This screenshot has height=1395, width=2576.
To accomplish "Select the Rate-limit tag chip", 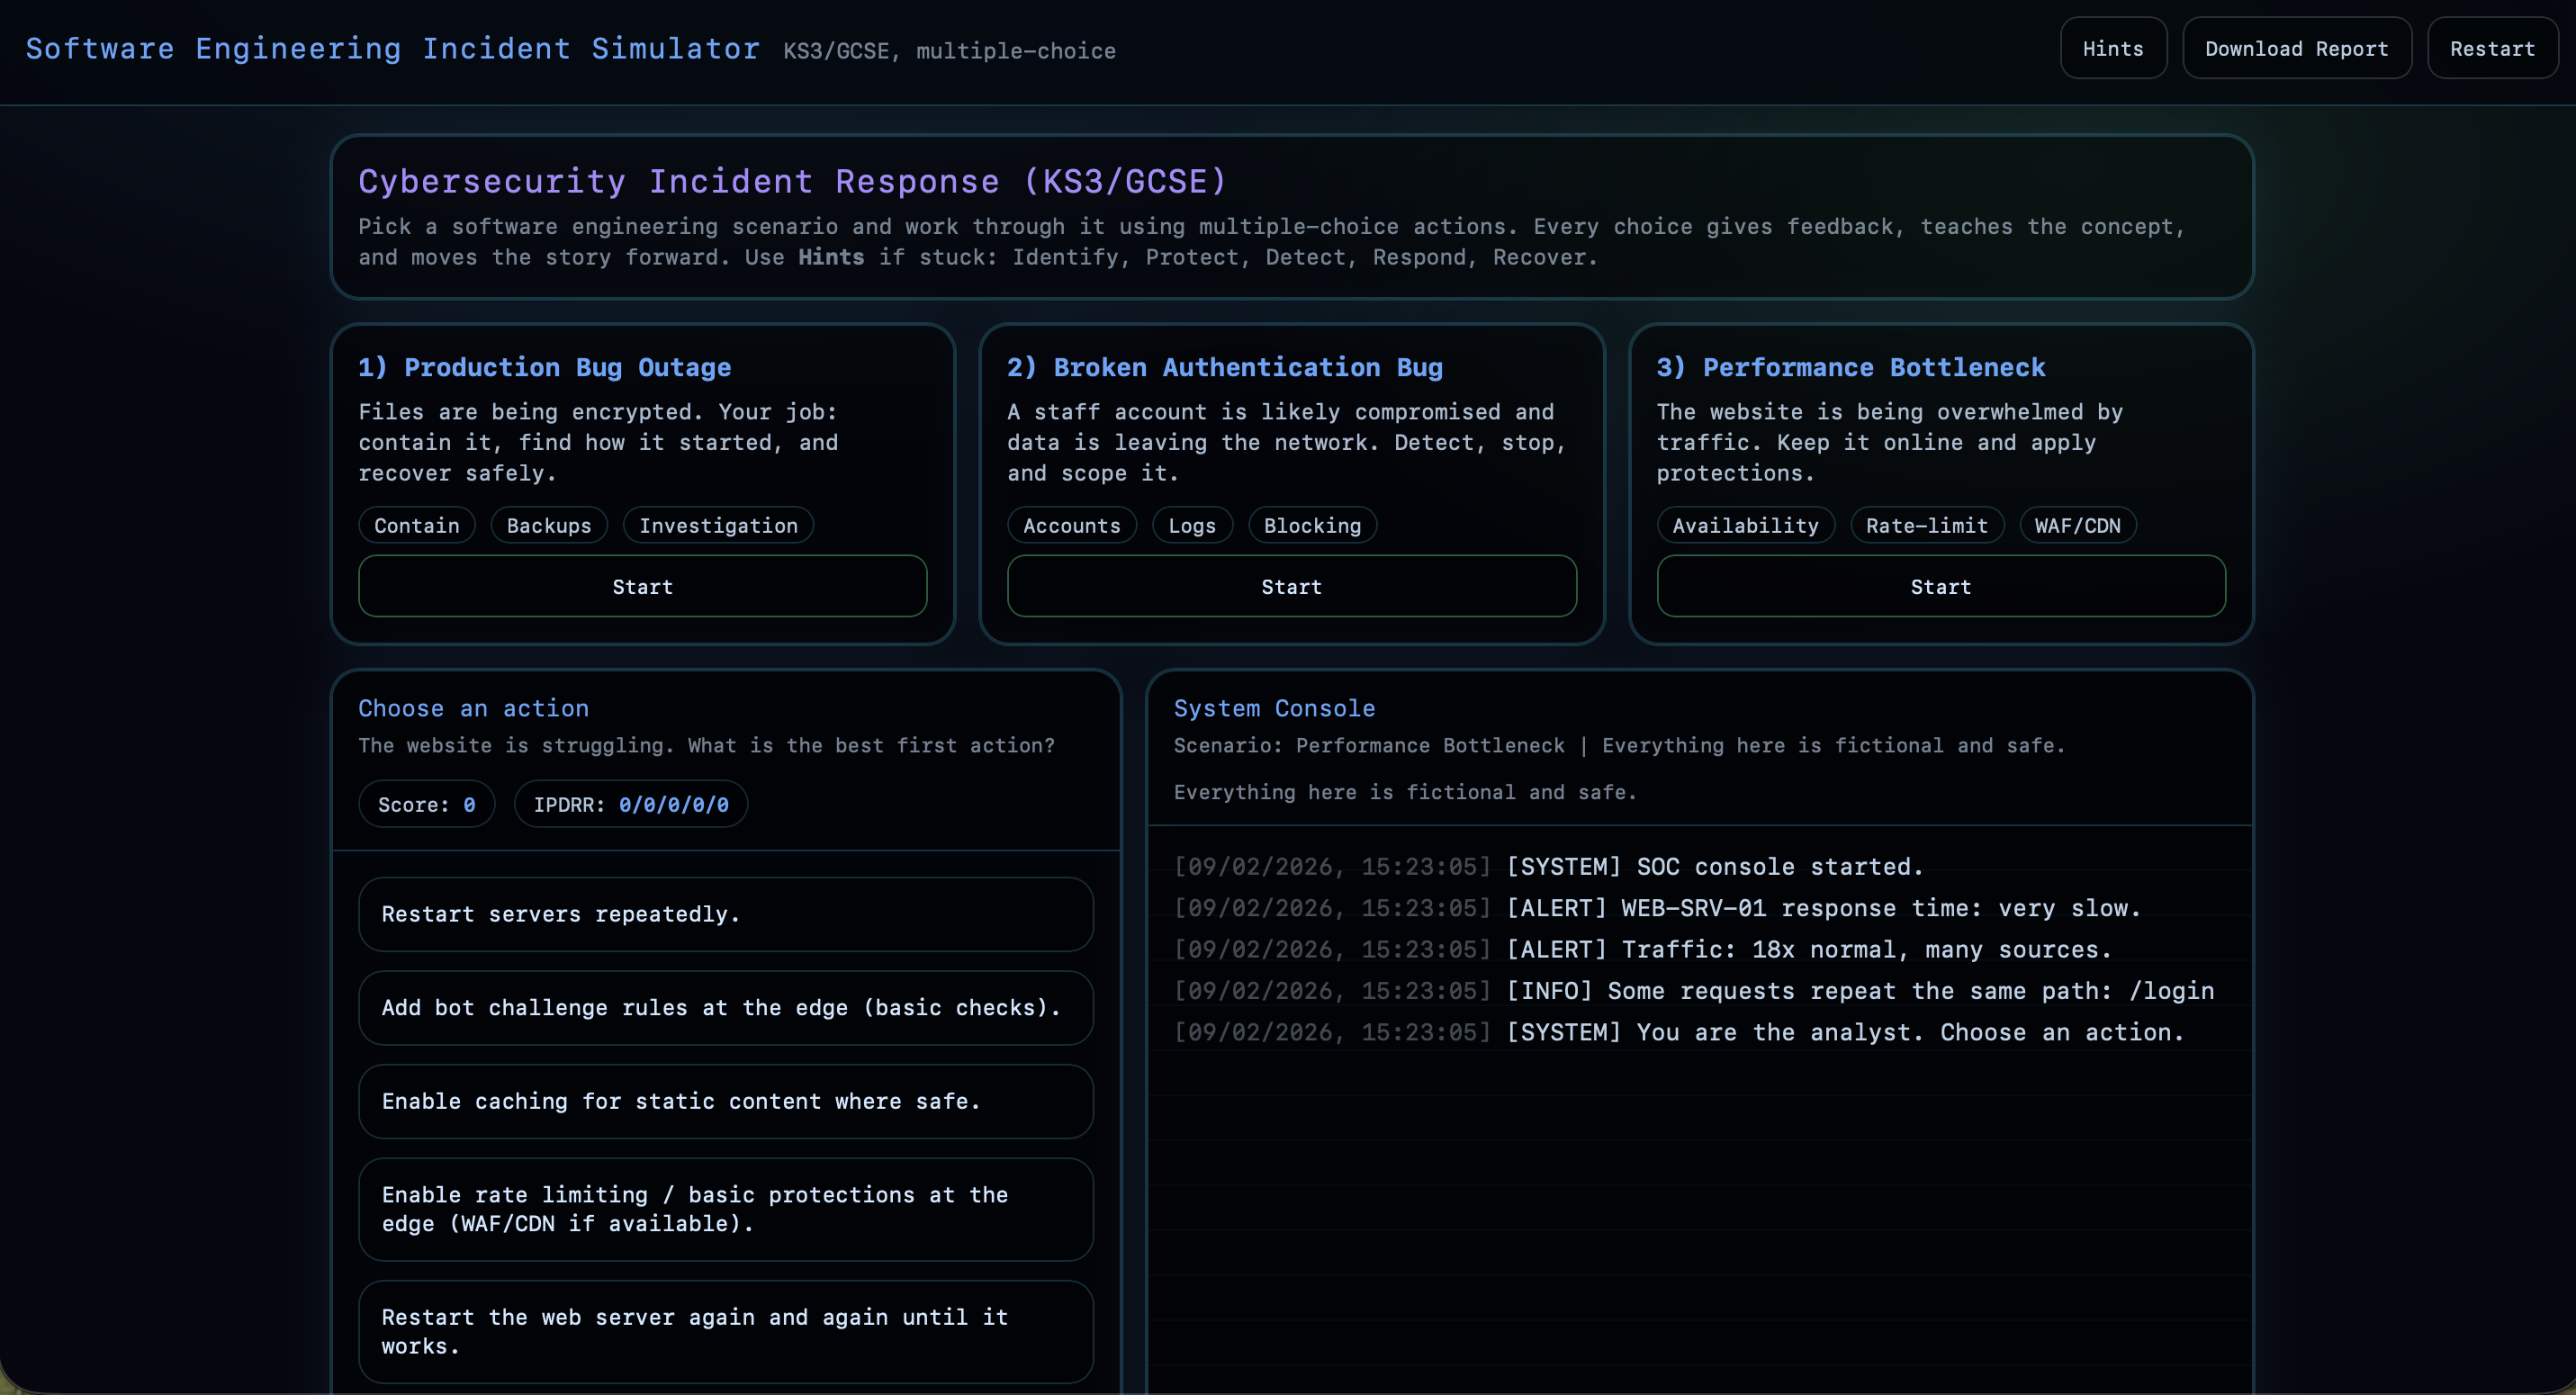I will 1926,525.
